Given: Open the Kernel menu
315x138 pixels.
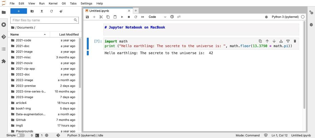Looking at the screenshot, I should pos(53,3).
